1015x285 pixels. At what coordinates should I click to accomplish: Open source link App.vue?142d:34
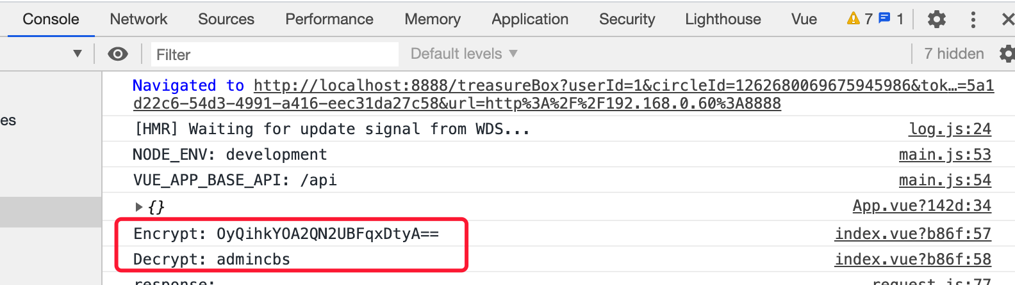pyautogui.click(x=922, y=206)
